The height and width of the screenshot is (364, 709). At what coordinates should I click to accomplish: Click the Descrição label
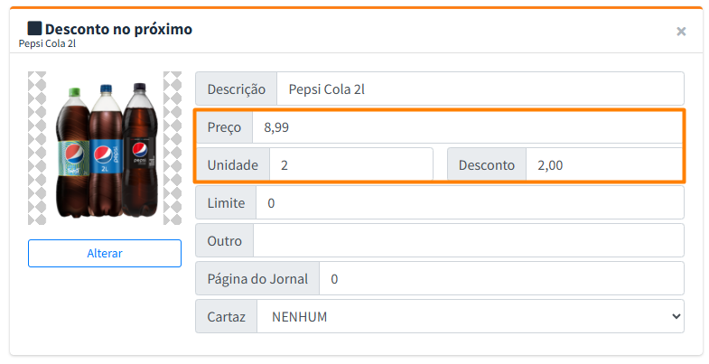(237, 89)
